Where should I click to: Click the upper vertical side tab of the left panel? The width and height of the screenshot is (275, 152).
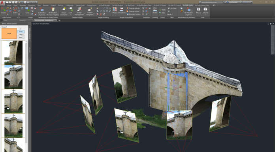[x=30, y=34]
